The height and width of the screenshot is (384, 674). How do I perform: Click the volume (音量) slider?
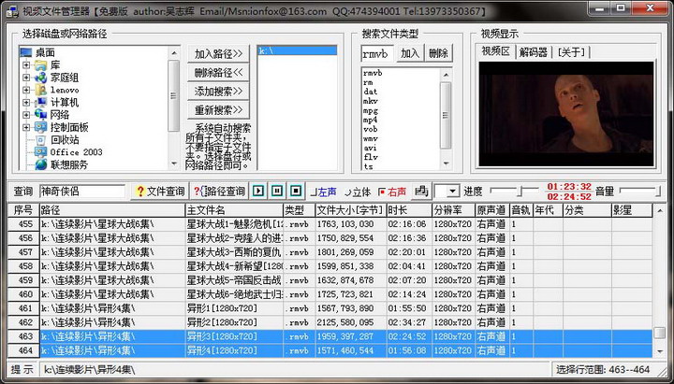640,190
